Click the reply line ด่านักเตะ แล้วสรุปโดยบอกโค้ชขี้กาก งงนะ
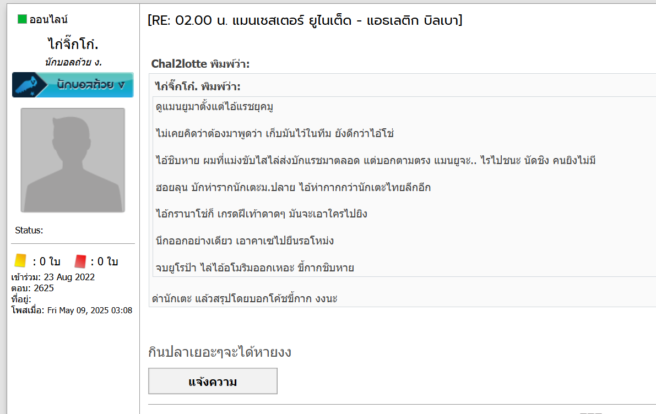Screen dimensions: 656x414 click(245, 298)
